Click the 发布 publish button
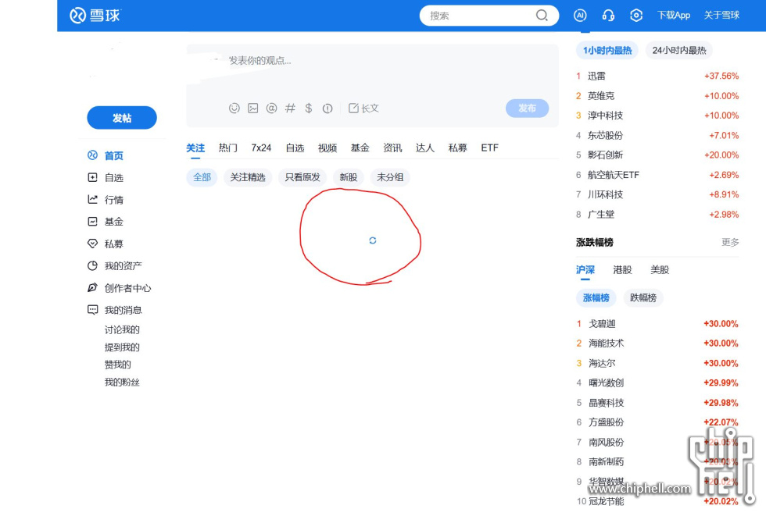The height and width of the screenshot is (516, 766). pos(527,109)
